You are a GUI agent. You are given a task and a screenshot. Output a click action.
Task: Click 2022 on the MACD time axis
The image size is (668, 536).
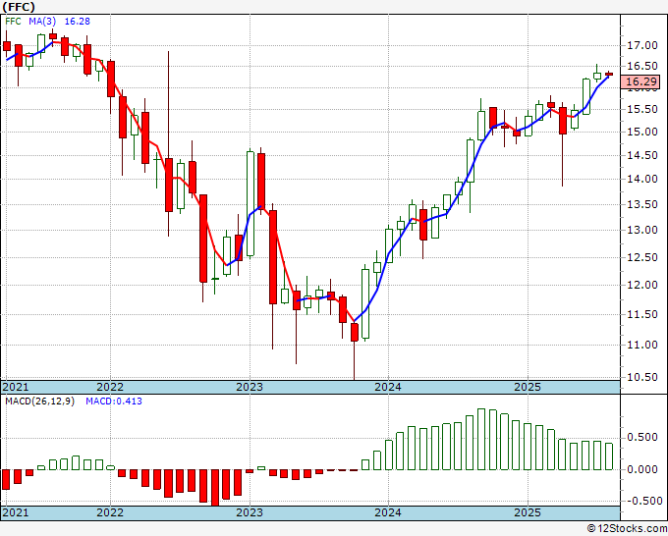[x=110, y=512]
